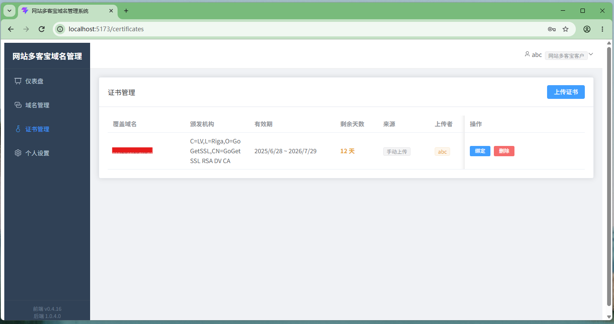Click the abc username in header
The image size is (614, 324).
(x=537, y=55)
